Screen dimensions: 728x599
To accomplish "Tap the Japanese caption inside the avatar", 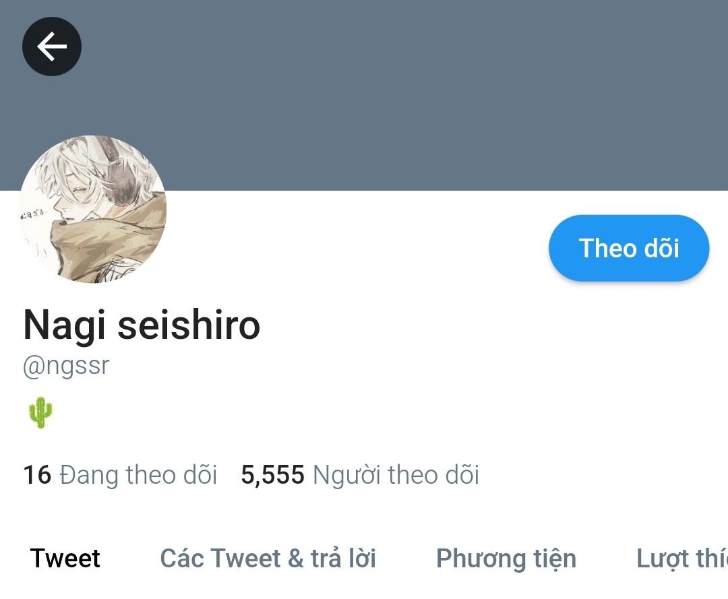I will pyautogui.click(x=32, y=213).
